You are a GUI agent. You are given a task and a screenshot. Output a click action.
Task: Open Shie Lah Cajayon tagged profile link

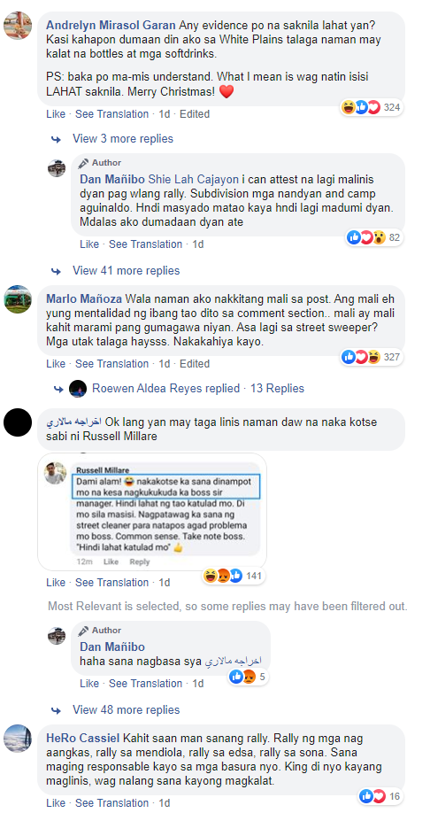(194, 180)
